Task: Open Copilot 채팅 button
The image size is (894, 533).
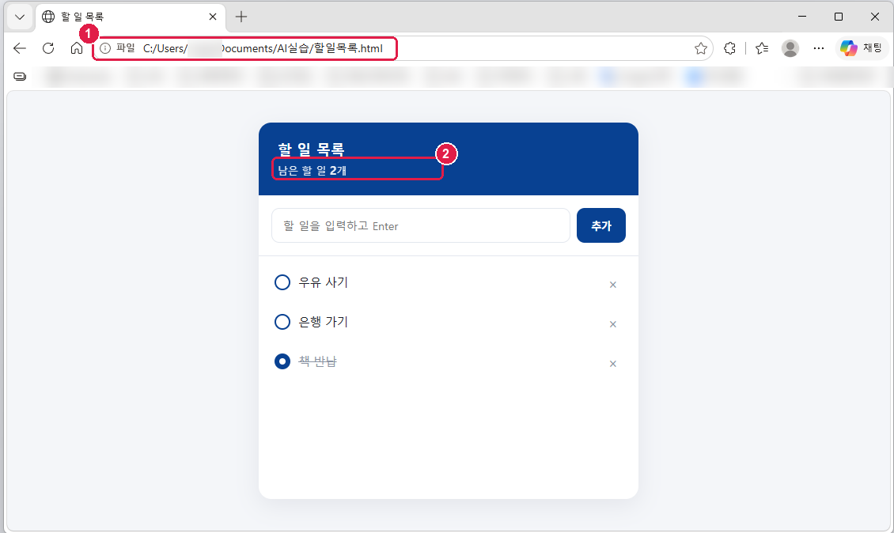Action: pos(862,48)
